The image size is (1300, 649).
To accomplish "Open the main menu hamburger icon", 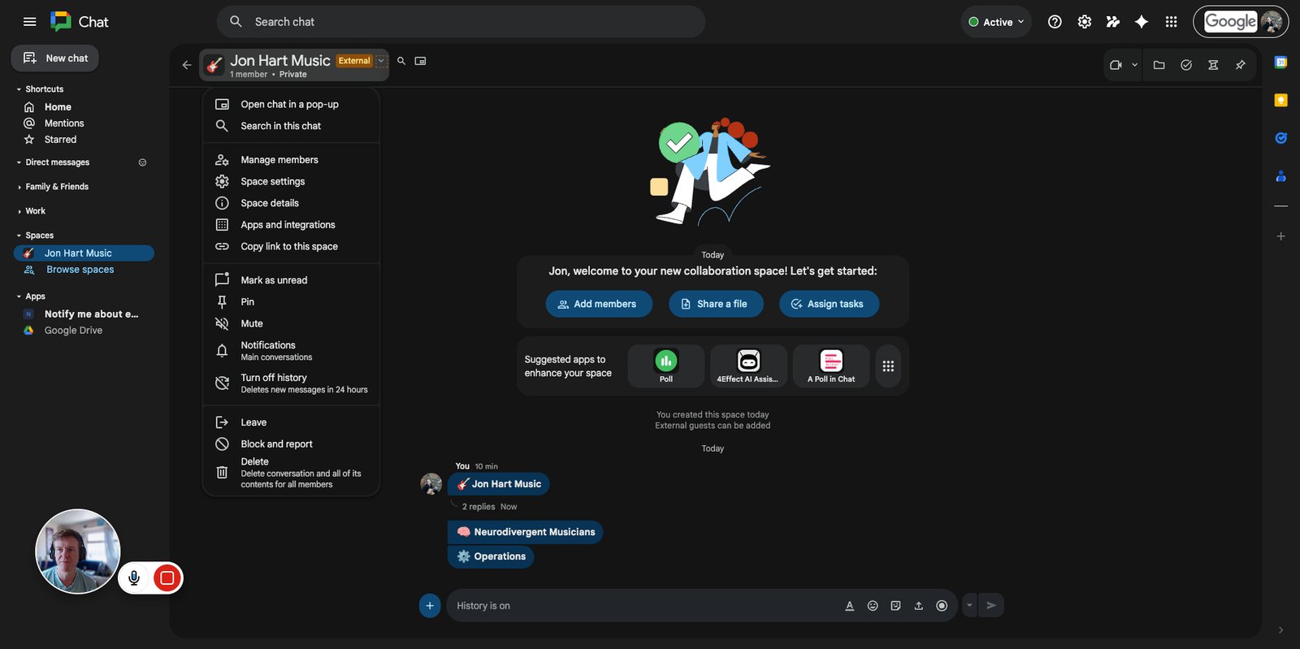I will coord(30,22).
